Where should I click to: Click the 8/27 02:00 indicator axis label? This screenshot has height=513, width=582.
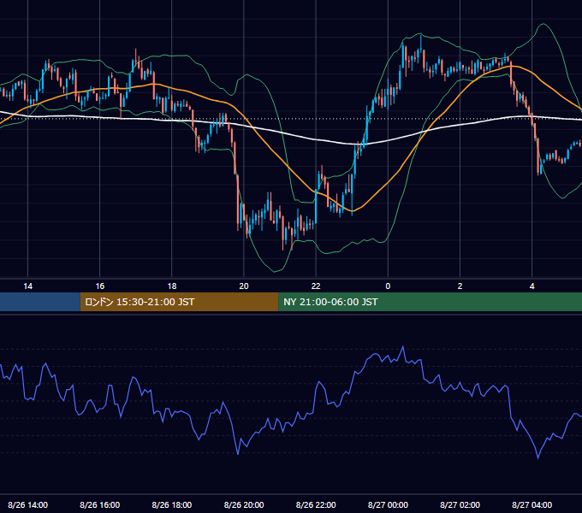460,504
